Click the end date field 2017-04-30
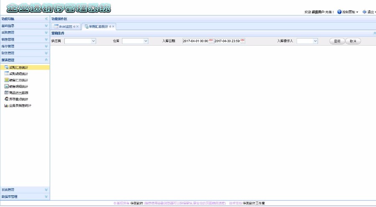The width and height of the screenshot is (376, 207). click(x=227, y=41)
